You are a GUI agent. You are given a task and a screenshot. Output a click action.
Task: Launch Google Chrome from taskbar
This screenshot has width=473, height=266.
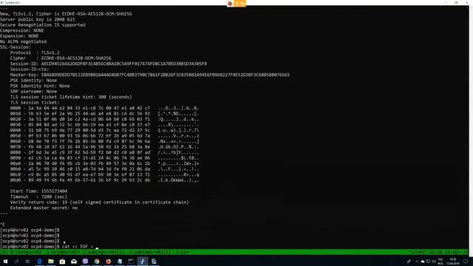97,262
